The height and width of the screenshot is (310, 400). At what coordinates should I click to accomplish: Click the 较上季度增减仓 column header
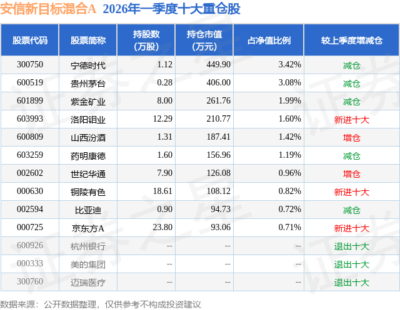point(352,40)
